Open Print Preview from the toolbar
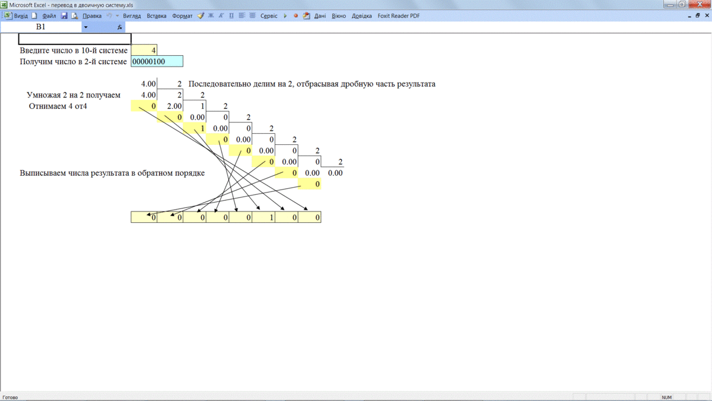Image resolution: width=712 pixels, height=401 pixels. (75, 16)
